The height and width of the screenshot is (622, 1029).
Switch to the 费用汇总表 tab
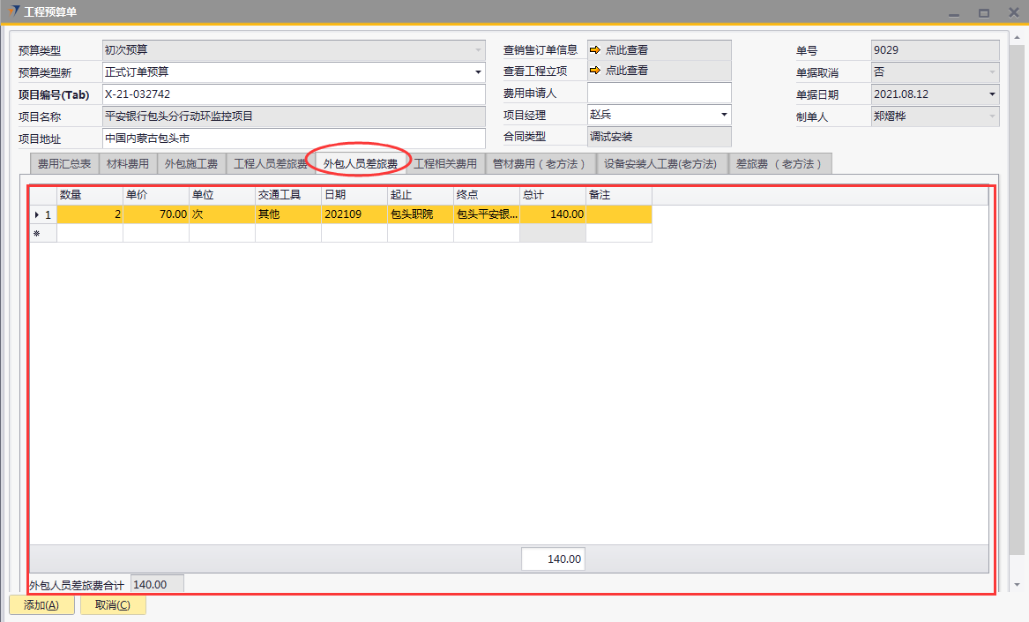(63, 164)
